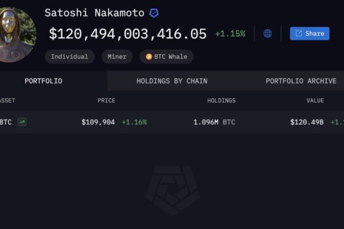The image size is (344, 229).
Task: Sort by the Price column header
Action: point(107,100)
